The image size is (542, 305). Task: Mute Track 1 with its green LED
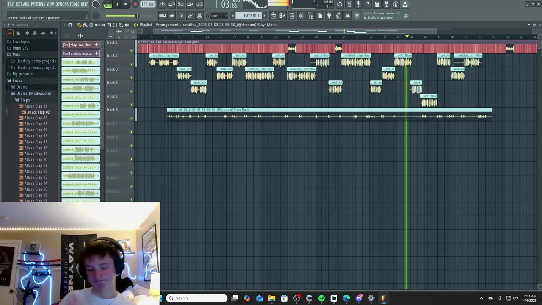(131, 51)
